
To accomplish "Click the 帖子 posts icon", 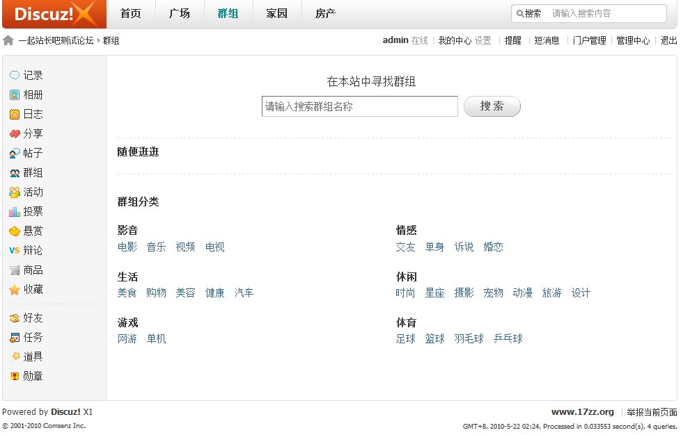I will [15, 154].
